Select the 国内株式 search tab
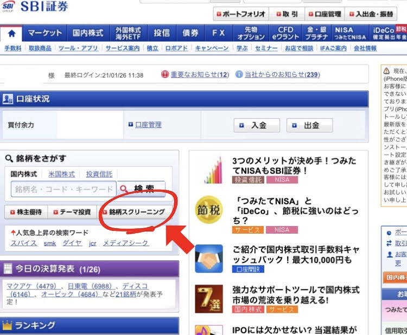The height and width of the screenshot is (335, 407). coord(24,174)
